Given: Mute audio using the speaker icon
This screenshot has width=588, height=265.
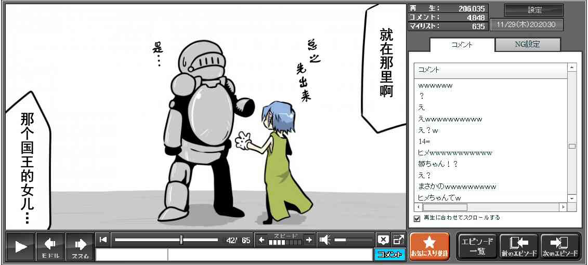Looking at the screenshot, I should click(x=325, y=240).
